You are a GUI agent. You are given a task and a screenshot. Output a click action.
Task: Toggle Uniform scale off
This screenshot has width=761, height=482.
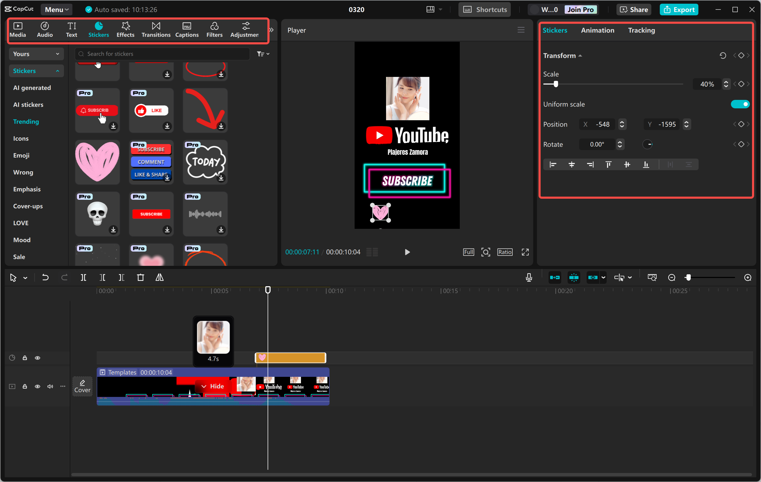pyautogui.click(x=740, y=104)
